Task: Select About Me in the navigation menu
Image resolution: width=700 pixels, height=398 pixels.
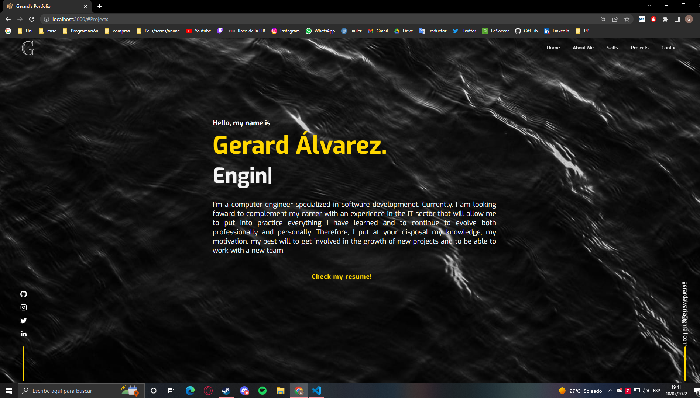Action: 583,48
